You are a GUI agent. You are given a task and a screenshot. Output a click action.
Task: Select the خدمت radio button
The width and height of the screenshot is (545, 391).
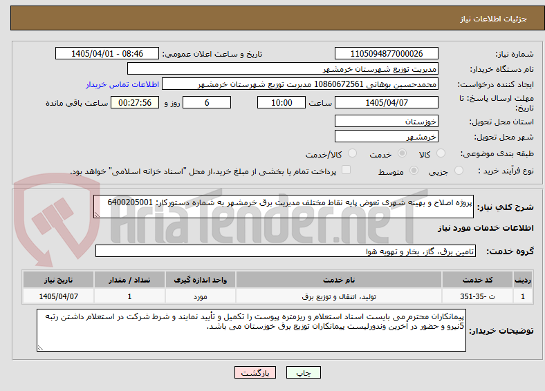tap(402, 153)
